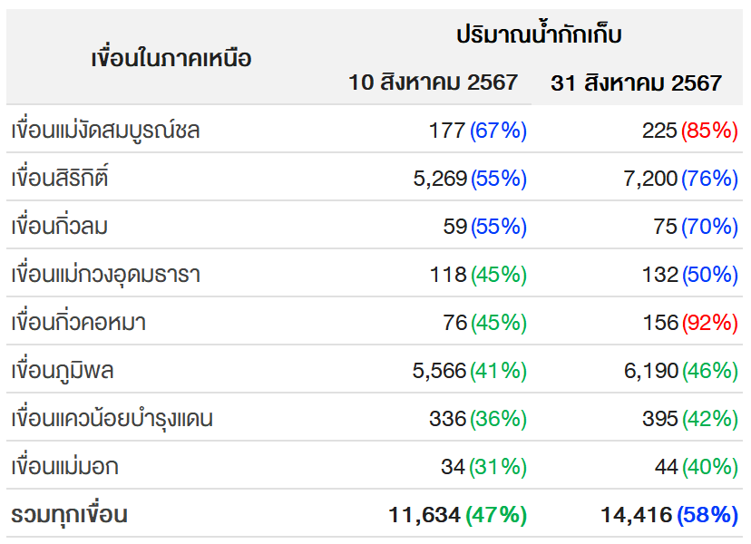Click the red 85% value
The height and width of the screenshot is (544, 751).
710,130
